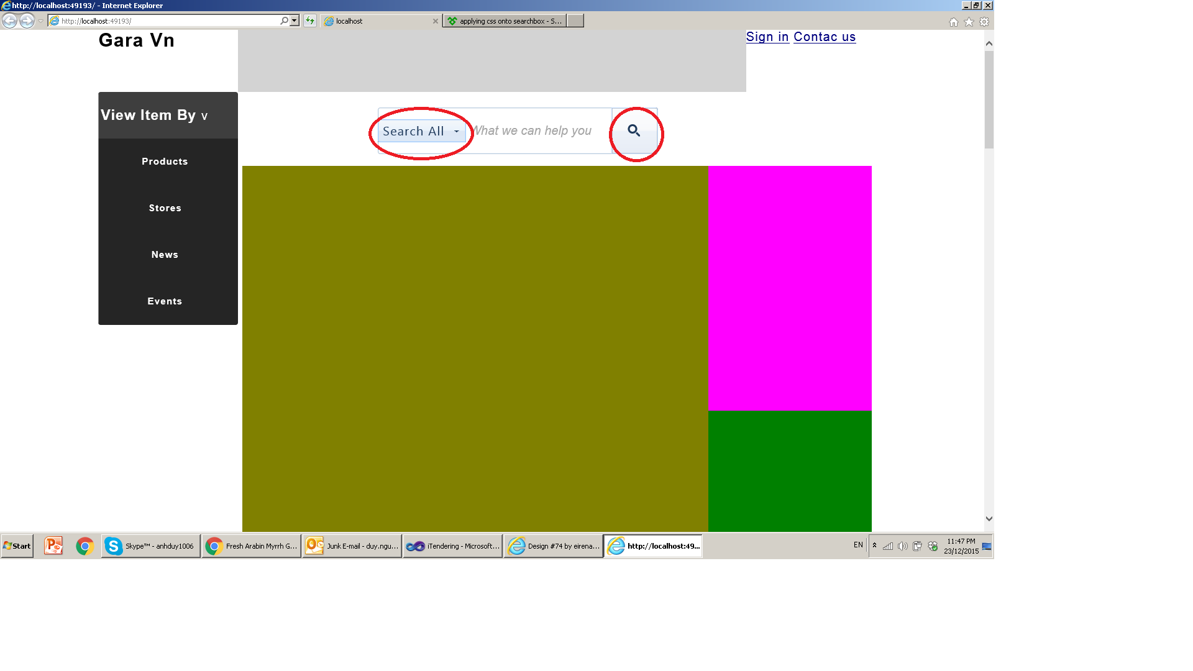Open the Events menu item
Viewport: 1193px width, 671px height.
click(x=165, y=301)
